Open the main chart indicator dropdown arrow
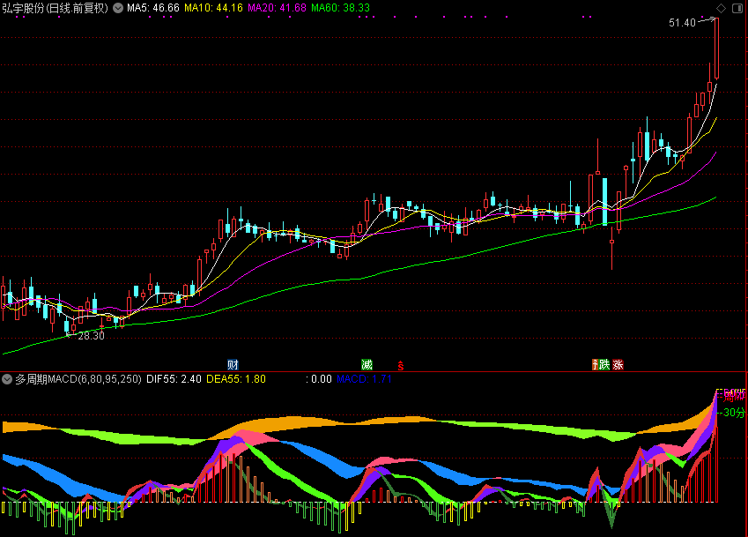 (118, 8)
